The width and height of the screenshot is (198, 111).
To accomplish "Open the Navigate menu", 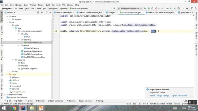I will 19,5.
